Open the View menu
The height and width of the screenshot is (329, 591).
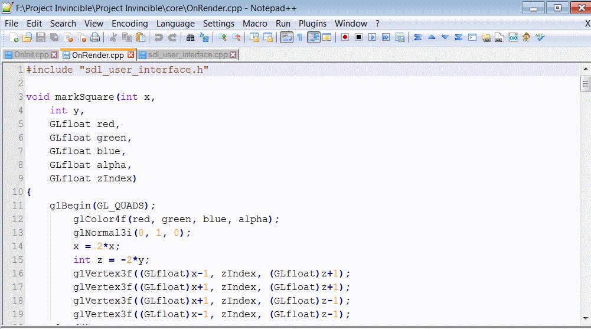click(94, 24)
